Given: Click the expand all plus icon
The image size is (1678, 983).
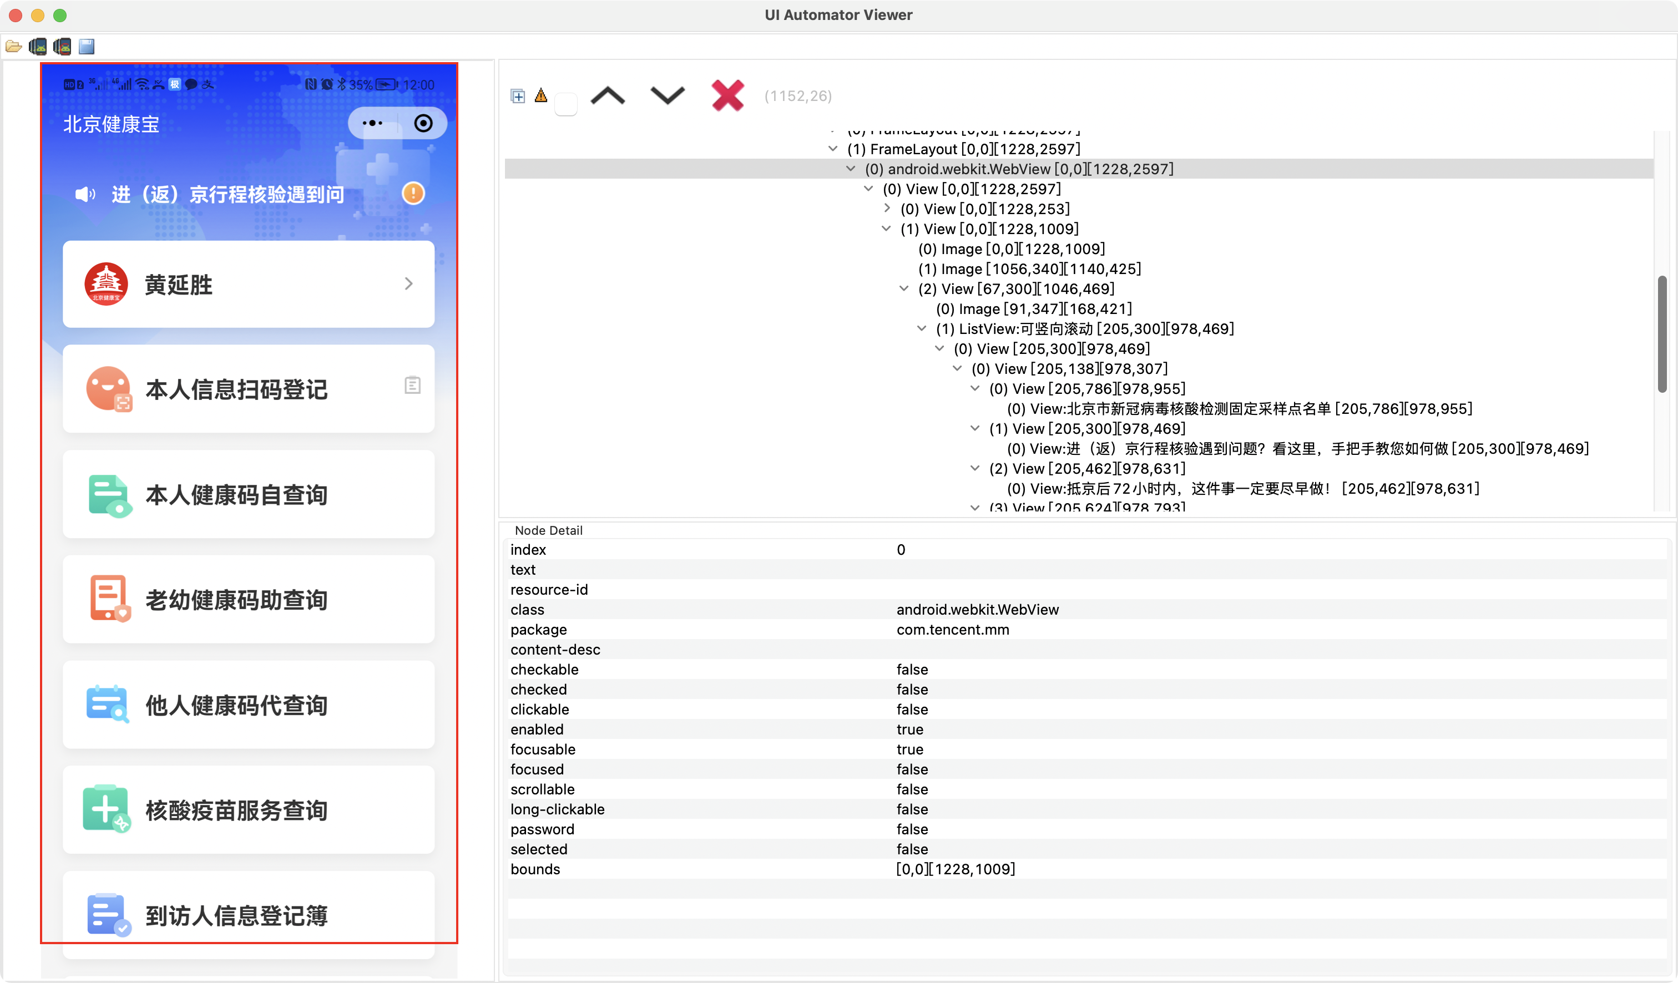Looking at the screenshot, I should pyautogui.click(x=518, y=97).
